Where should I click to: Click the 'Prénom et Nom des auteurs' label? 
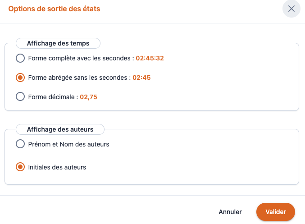tap(68, 144)
